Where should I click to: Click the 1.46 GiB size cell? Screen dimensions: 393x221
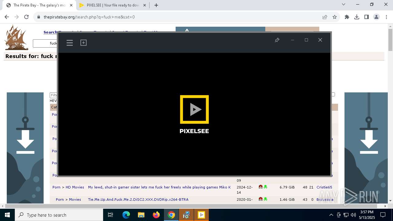(287, 200)
